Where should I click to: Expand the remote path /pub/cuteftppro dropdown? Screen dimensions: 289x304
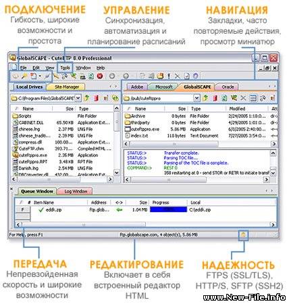(x=196, y=98)
